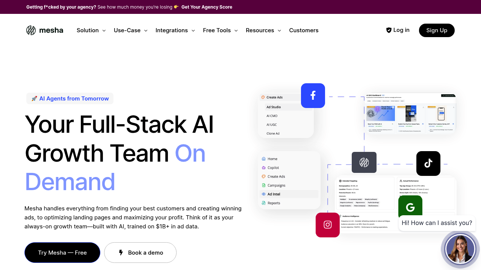Click the AI CMO dashboard preview thumbnail
The width and height of the screenshot is (481, 270).
tap(410, 113)
